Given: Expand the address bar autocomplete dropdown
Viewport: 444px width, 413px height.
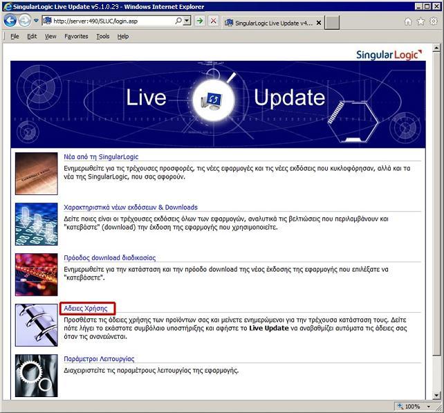Looking at the screenshot, I should pyautogui.click(x=187, y=20).
